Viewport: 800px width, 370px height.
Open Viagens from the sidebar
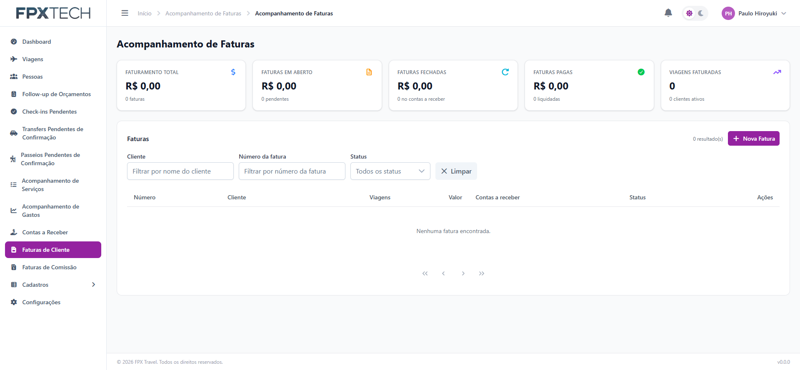(x=53, y=59)
